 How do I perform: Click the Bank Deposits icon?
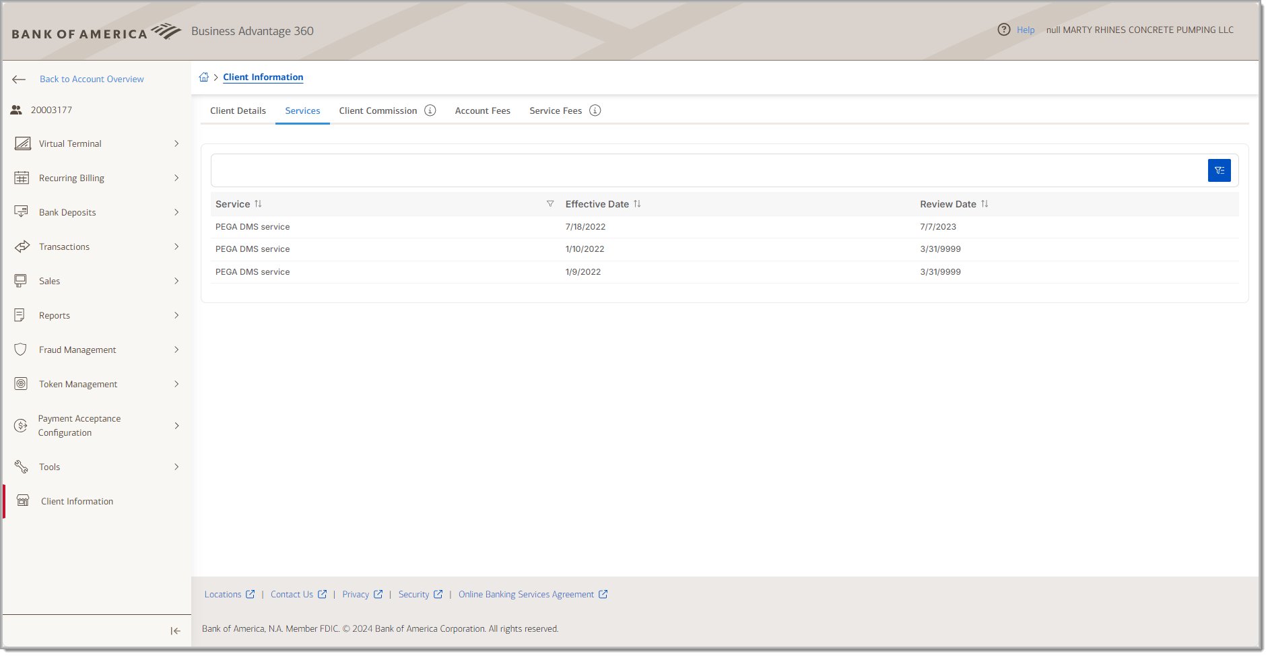(22, 211)
